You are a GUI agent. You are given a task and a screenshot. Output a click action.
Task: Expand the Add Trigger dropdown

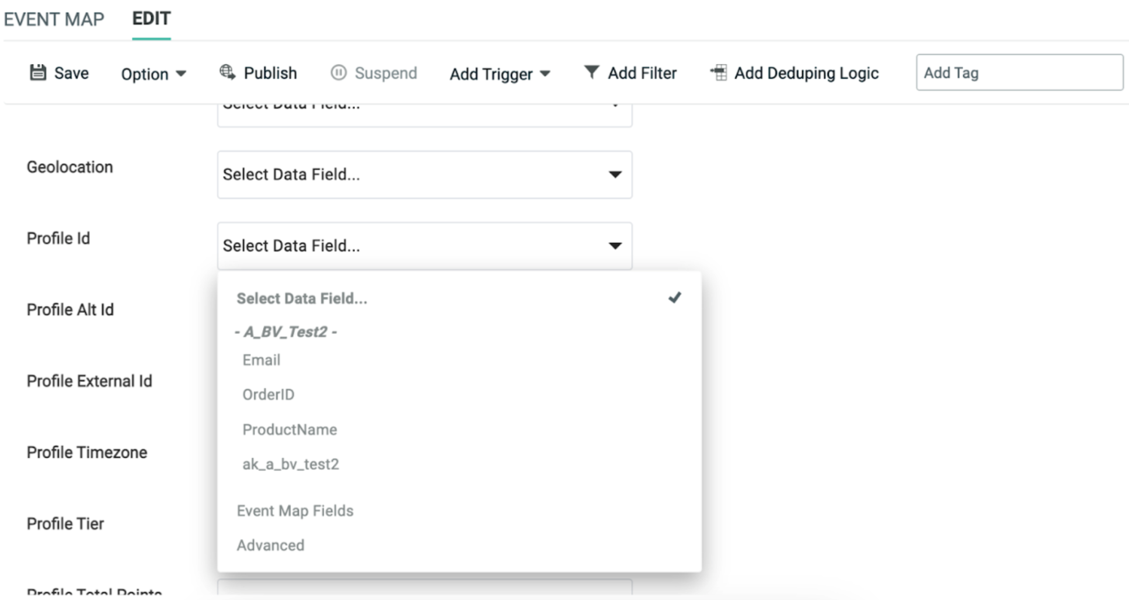pos(500,74)
